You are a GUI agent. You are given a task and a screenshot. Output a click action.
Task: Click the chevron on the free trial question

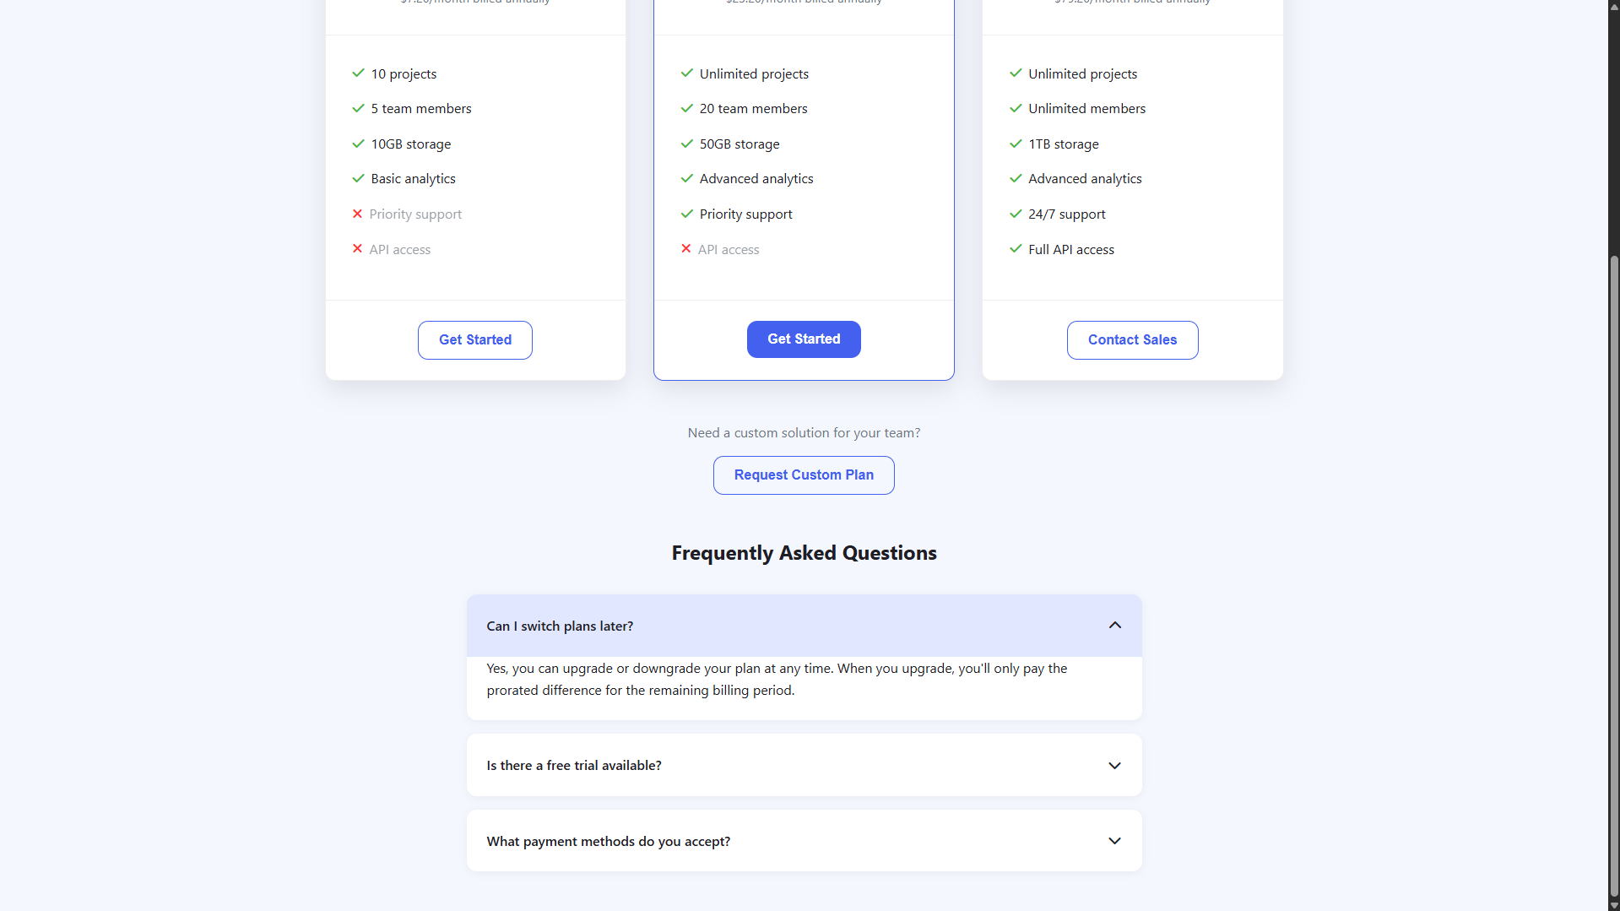point(1114,765)
